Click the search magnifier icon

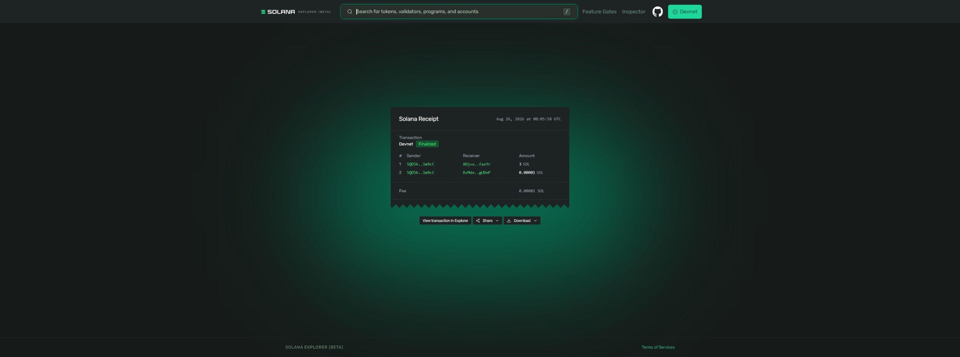coord(350,12)
